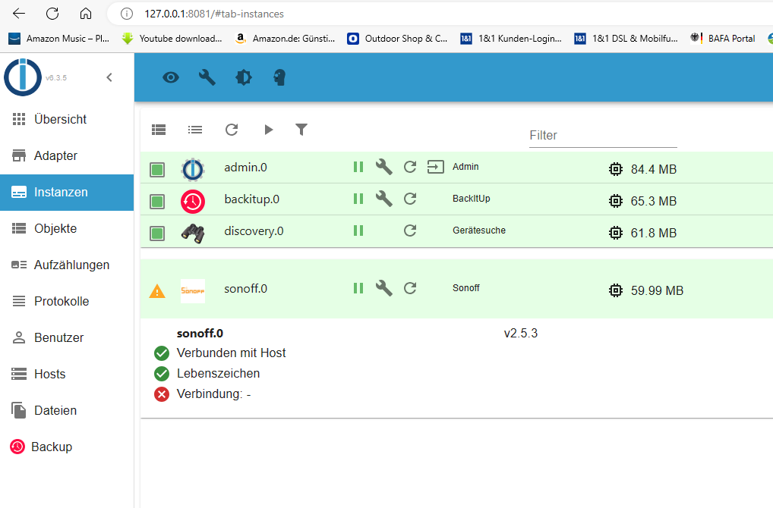The image size is (773, 508).
Task: Pause the admin.0 instance
Action: tap(358, 167)
